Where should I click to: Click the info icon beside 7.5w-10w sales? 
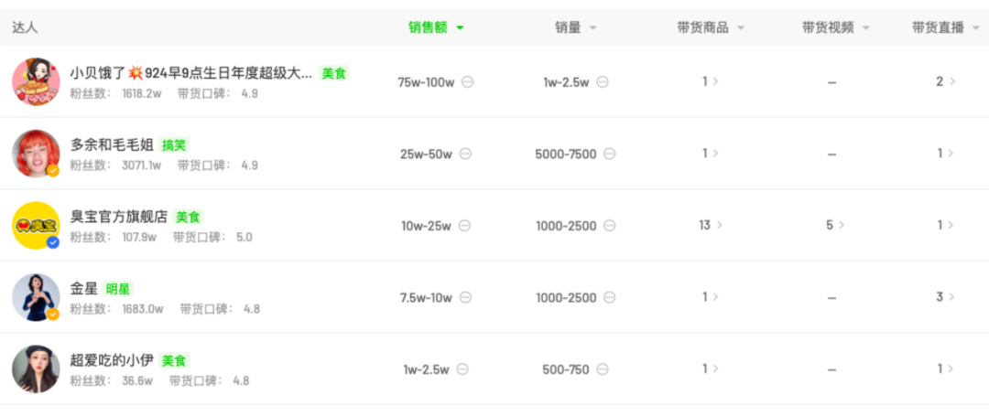click(465, 298)
